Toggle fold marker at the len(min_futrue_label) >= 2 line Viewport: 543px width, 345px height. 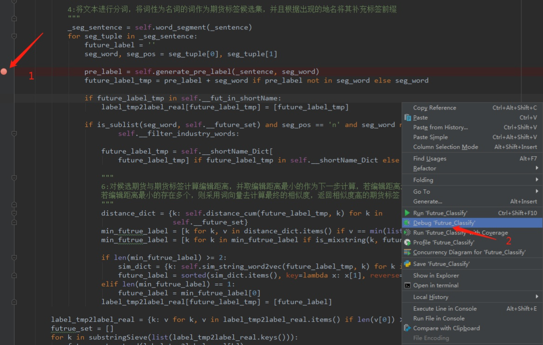(x=14, y=257)
